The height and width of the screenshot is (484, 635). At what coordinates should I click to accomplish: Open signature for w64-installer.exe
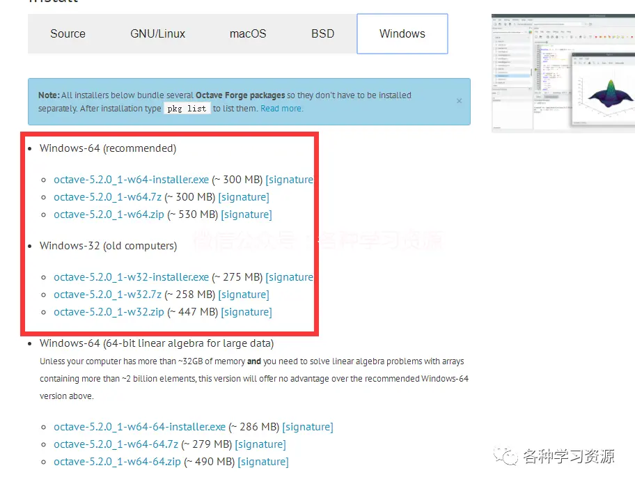click(290, 180)
